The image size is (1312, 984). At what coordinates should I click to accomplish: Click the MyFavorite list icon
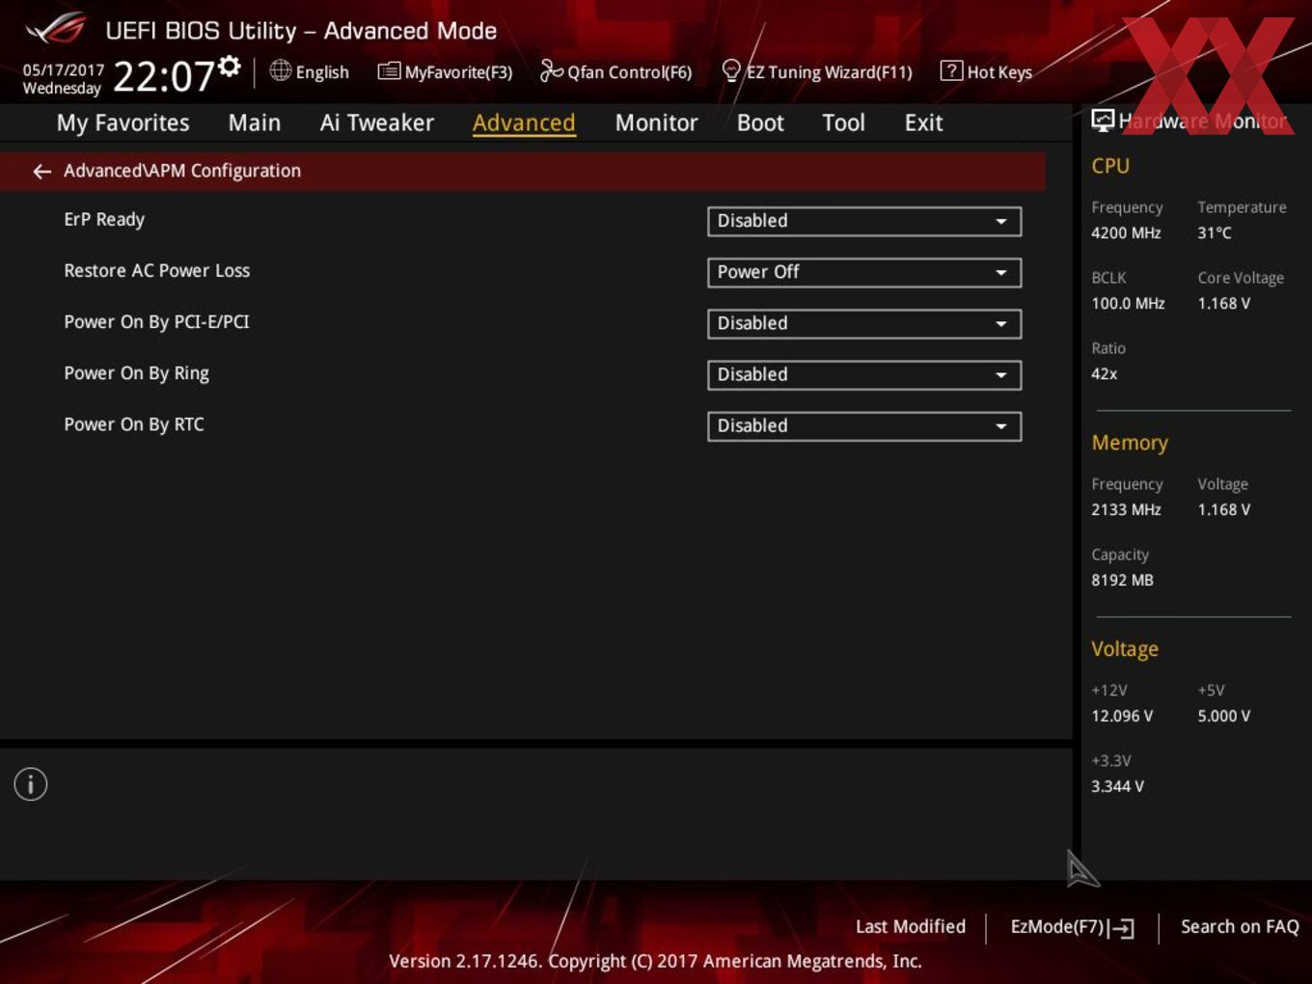[389, 71]
